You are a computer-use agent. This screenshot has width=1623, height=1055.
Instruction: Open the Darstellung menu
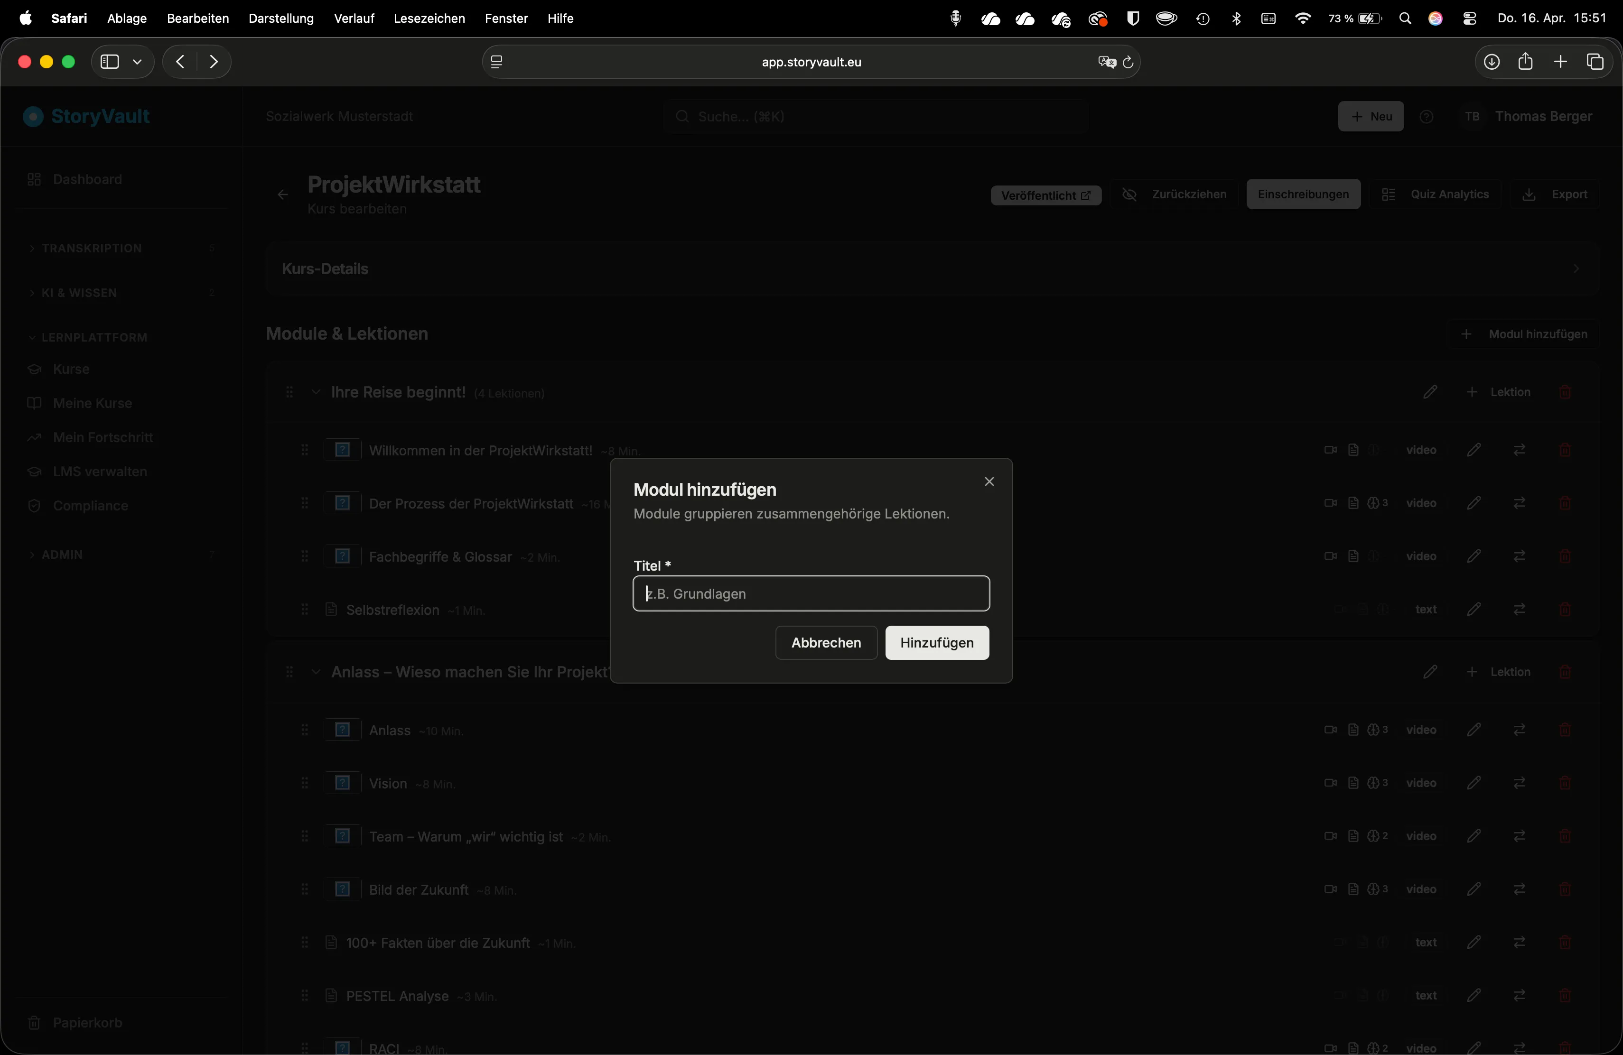[x=281, y=19]
